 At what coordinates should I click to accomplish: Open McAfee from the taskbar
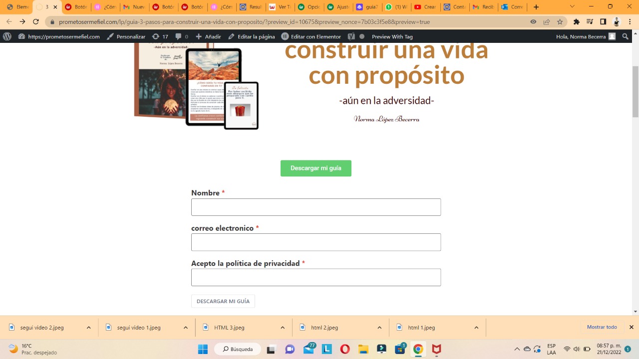tap(436, 349)
